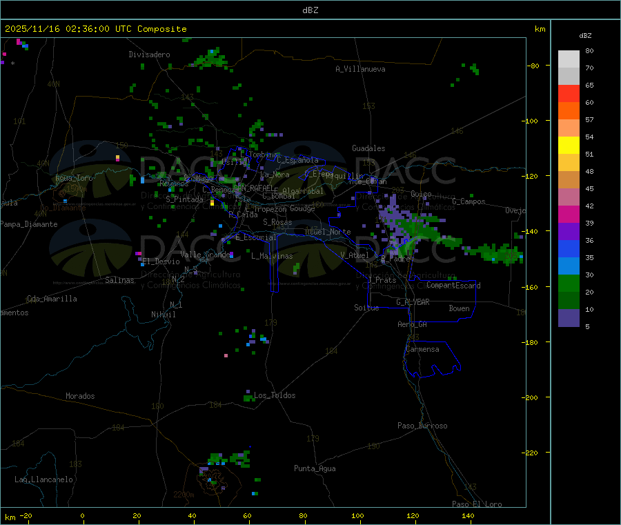The height and width of the screenshot is (525, 621).
Task: Click the '-160' tick on the right axis
Action: pyautogui.click(x=530, y=287)
